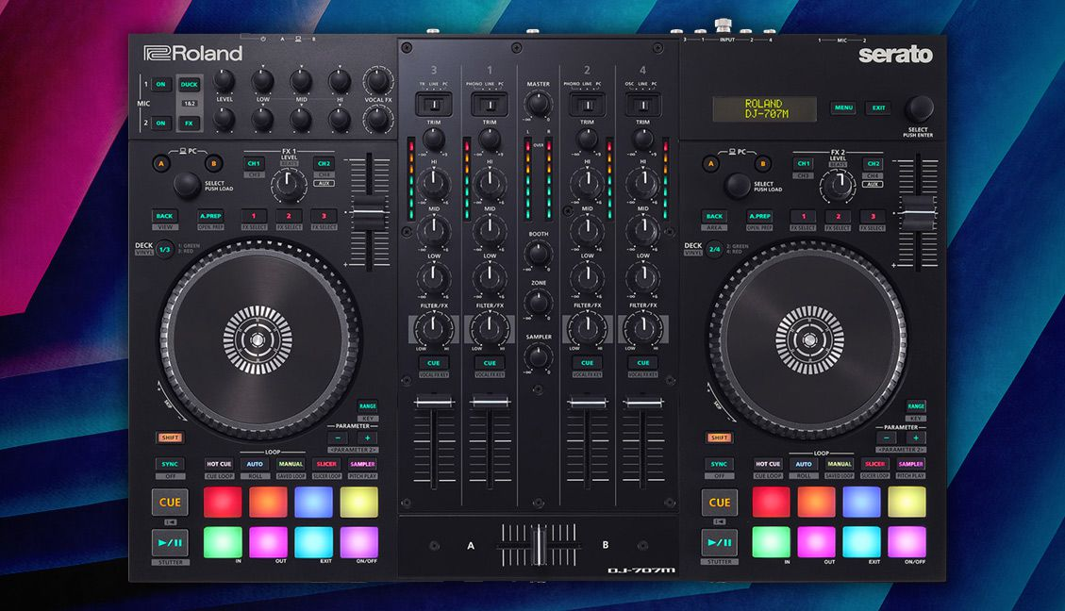Click the EXIT button beside the display

879,107
